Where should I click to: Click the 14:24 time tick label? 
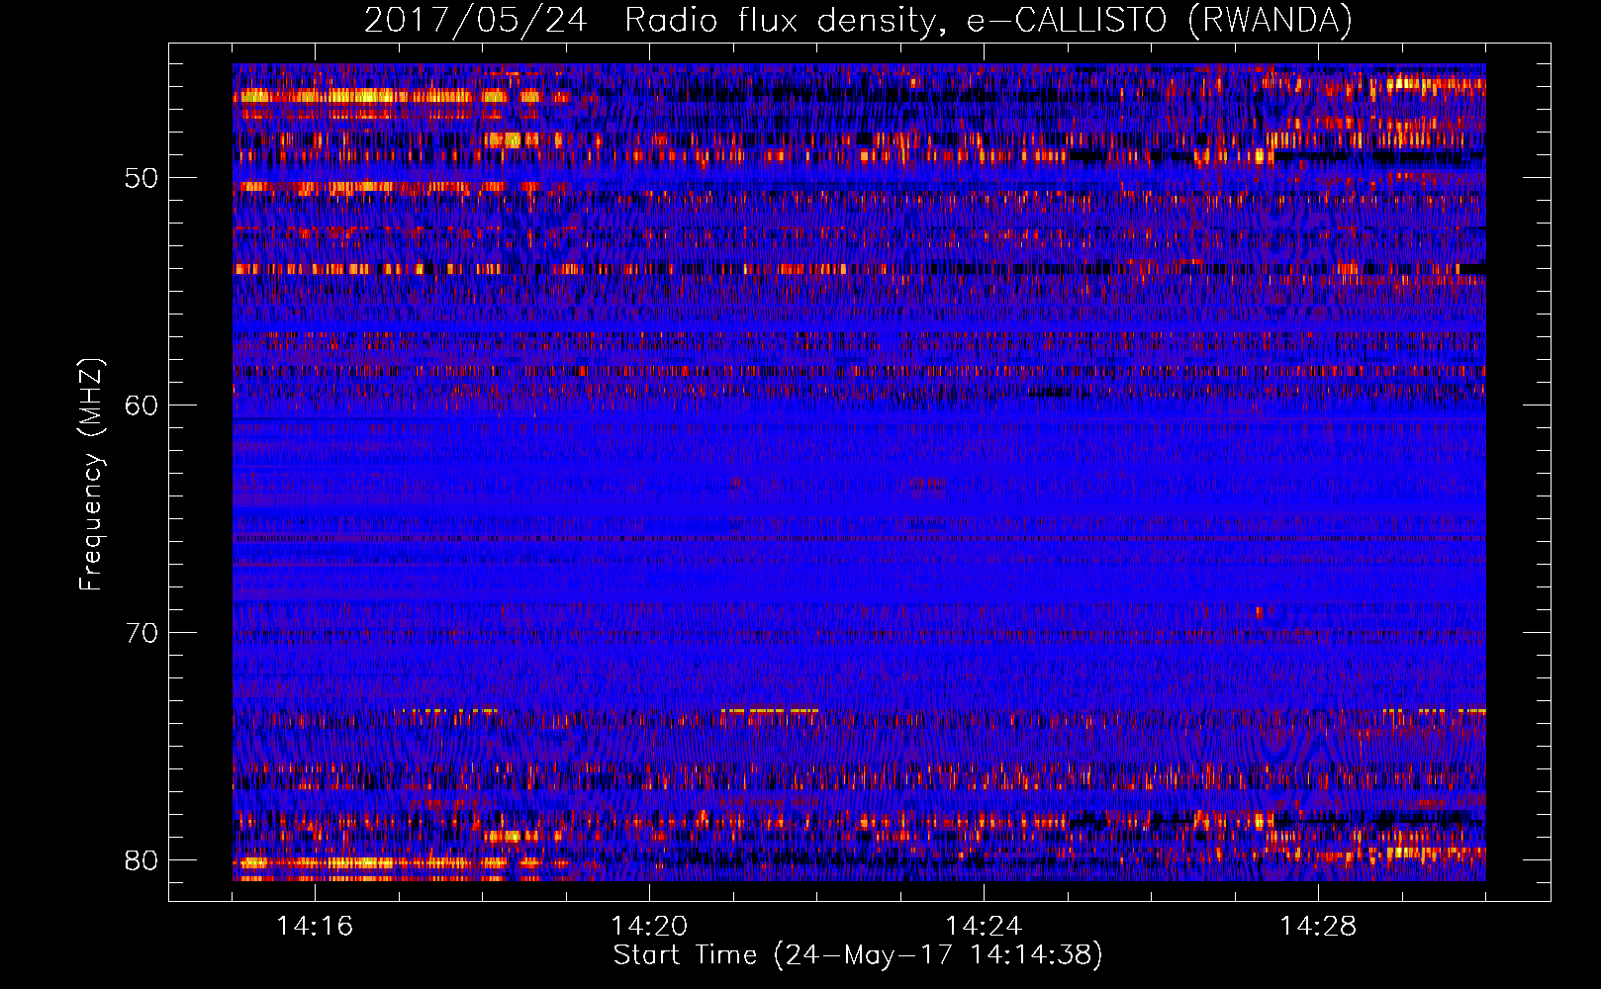coord(984,927)
